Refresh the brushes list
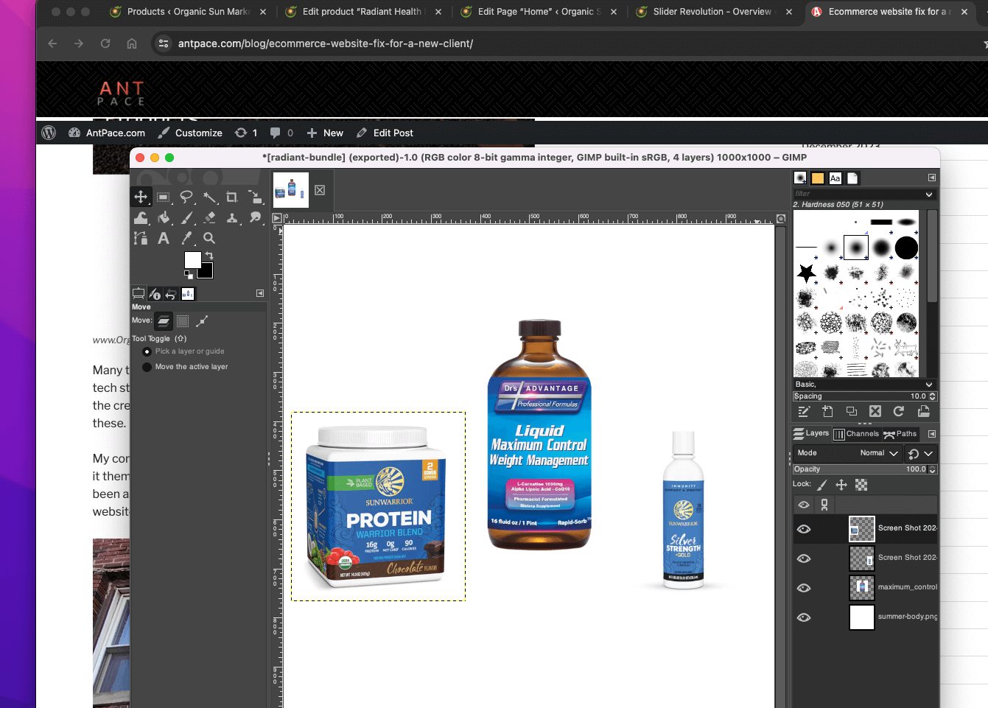 point(899,412)
